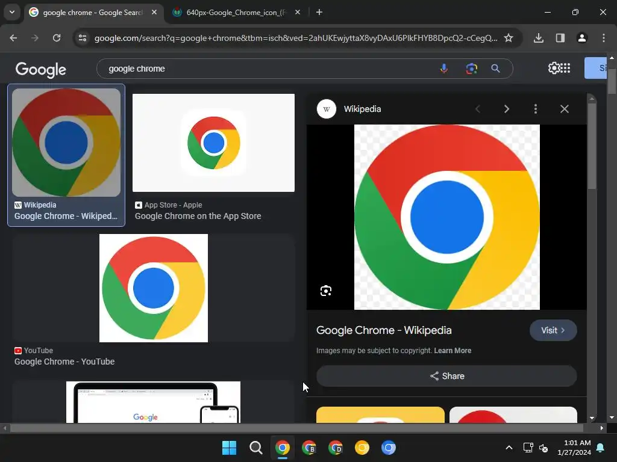Open a new tab with the plus button
This screenshot has width=617, height=462.
coord(319,12)
